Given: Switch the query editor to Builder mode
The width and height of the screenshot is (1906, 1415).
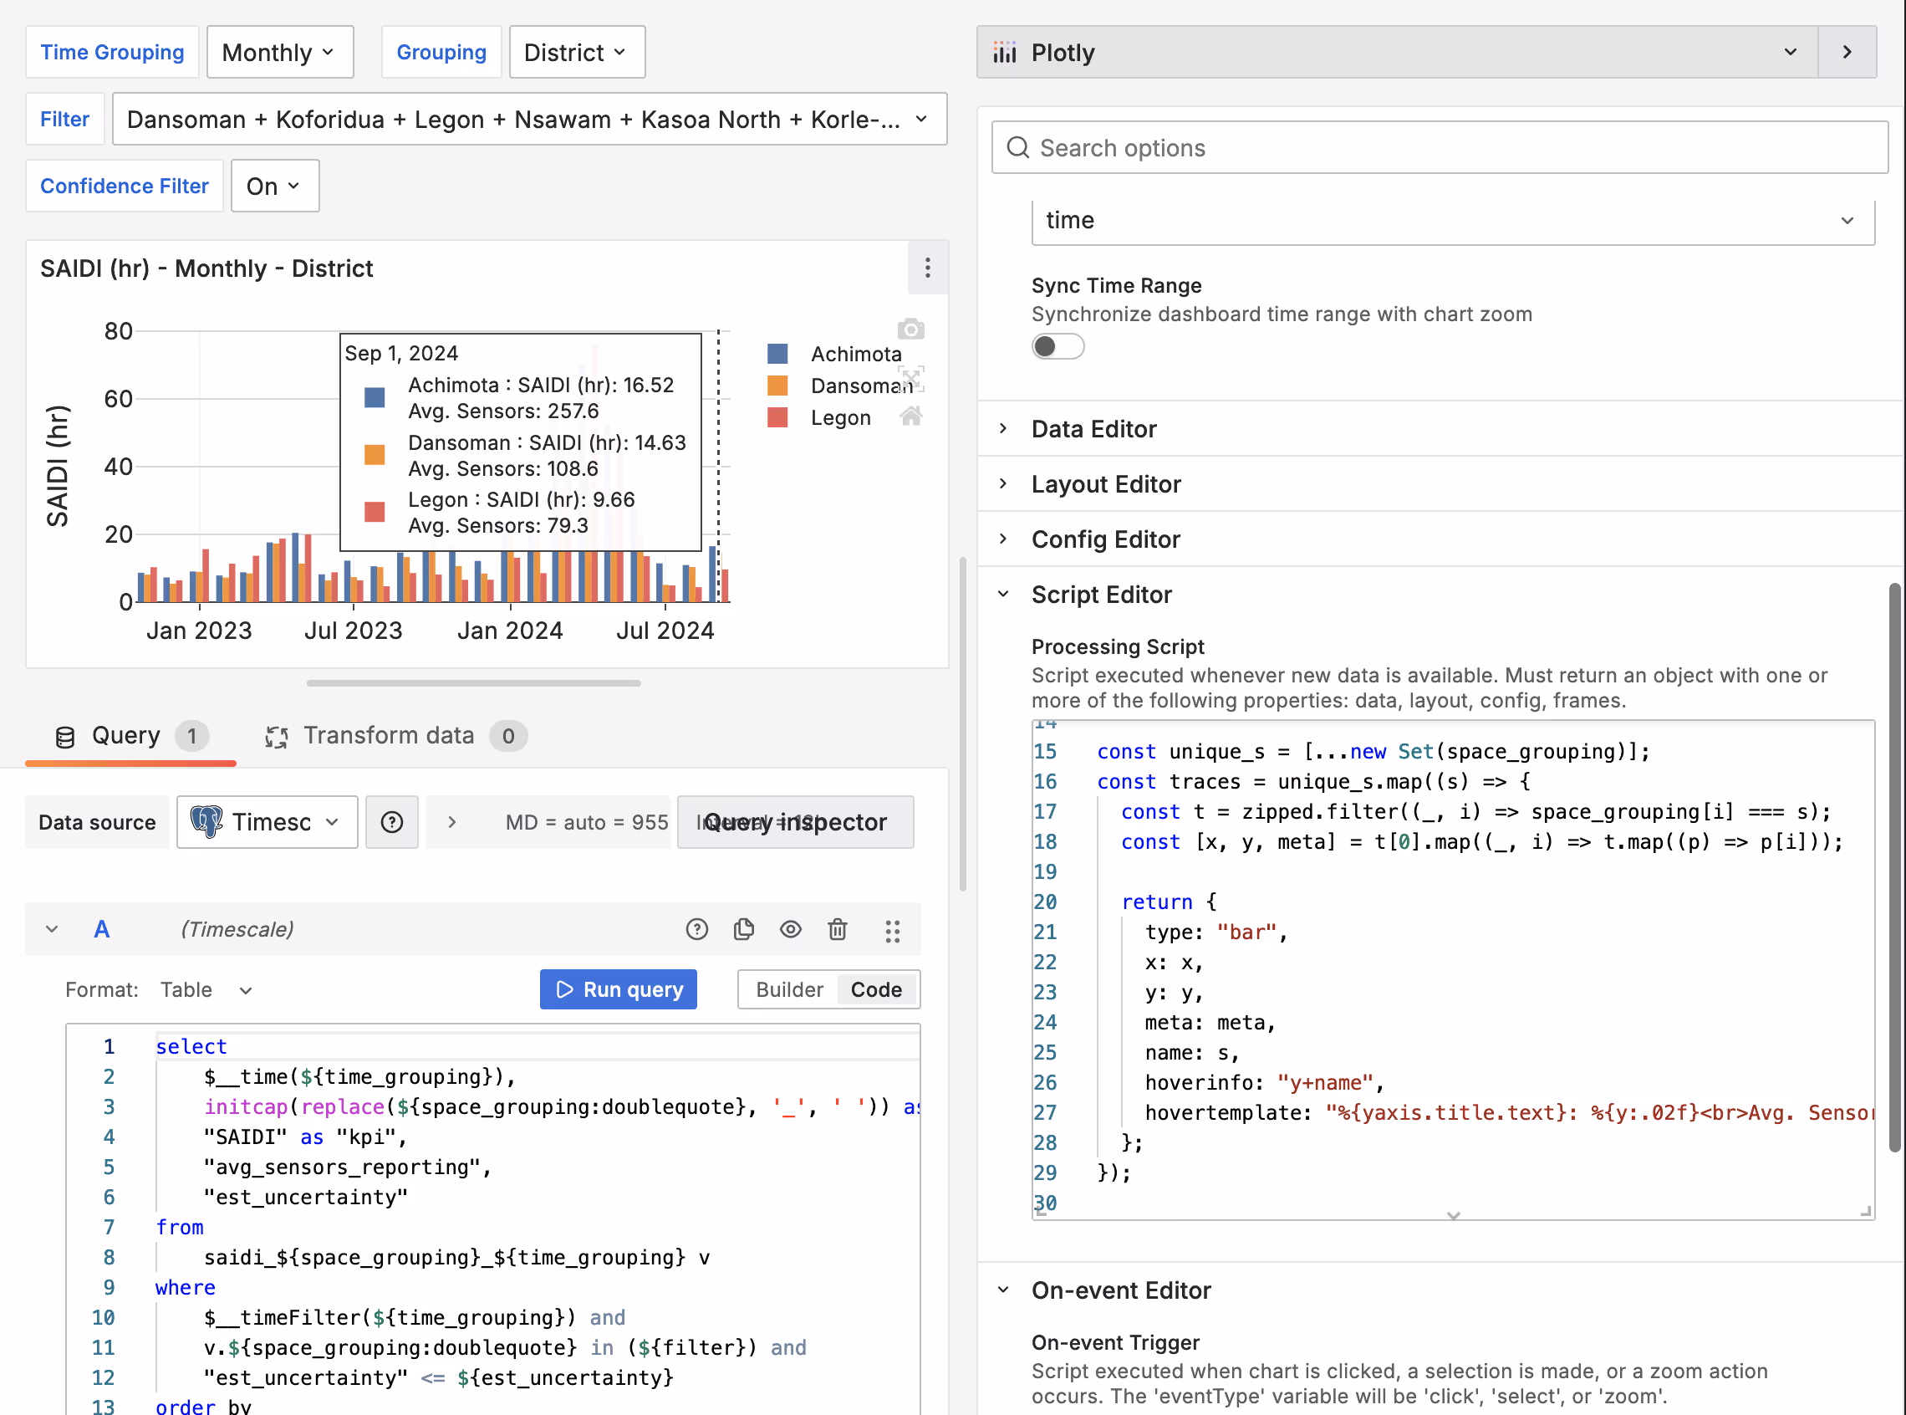Looking at the screenshot, I should click(x=787, y=989).
